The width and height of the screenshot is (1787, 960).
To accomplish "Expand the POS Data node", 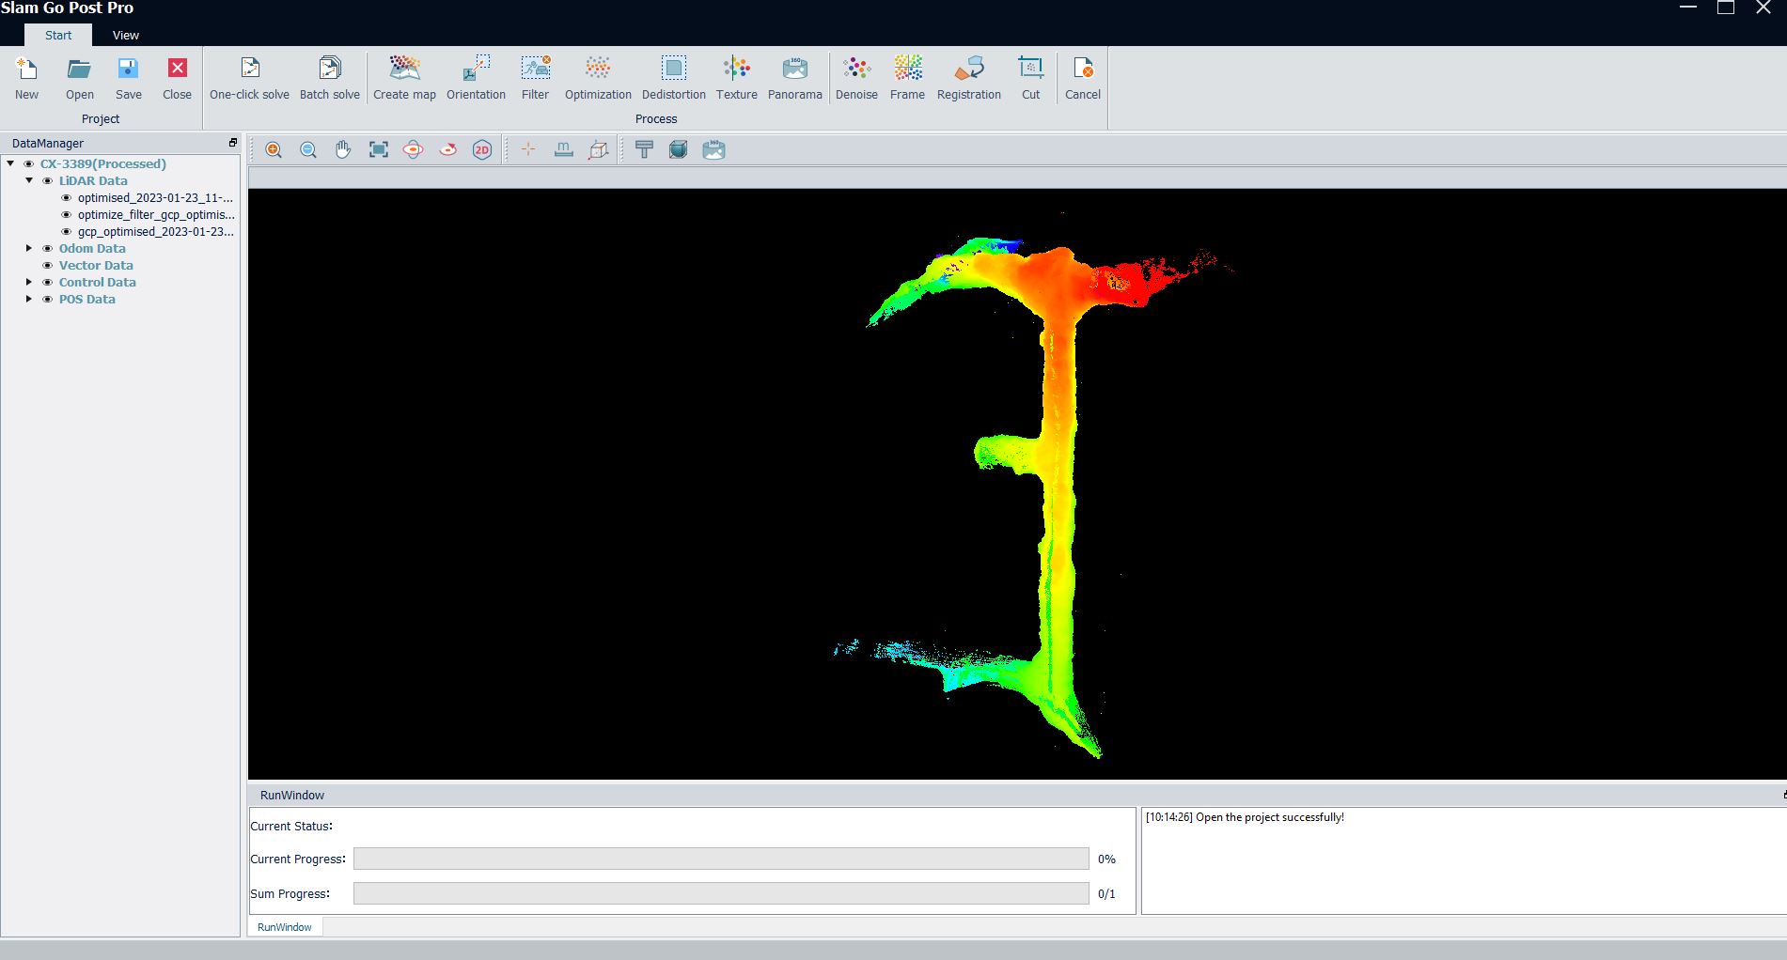I will (29, 300).
